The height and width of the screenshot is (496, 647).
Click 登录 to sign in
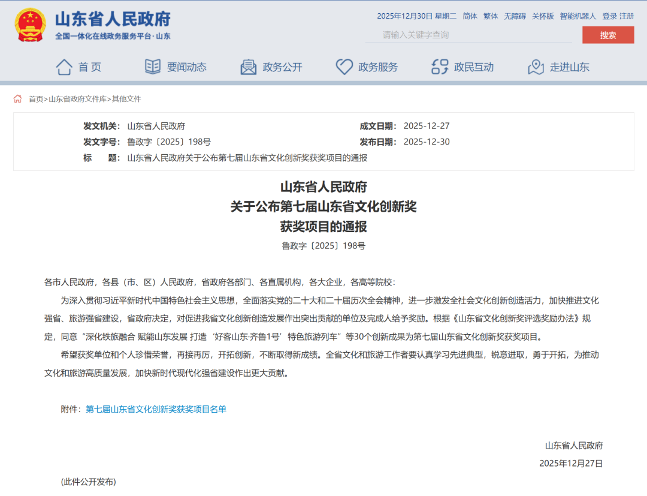tap(609, 16)
